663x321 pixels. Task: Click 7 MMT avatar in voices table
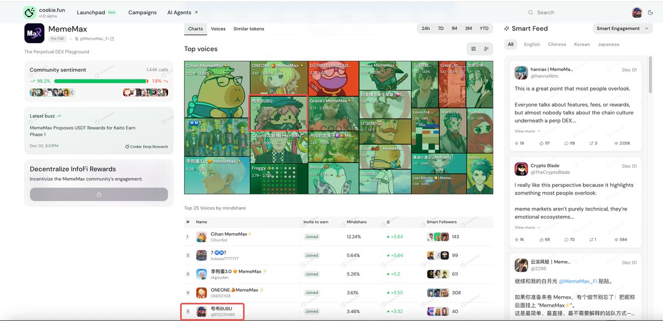202,255
